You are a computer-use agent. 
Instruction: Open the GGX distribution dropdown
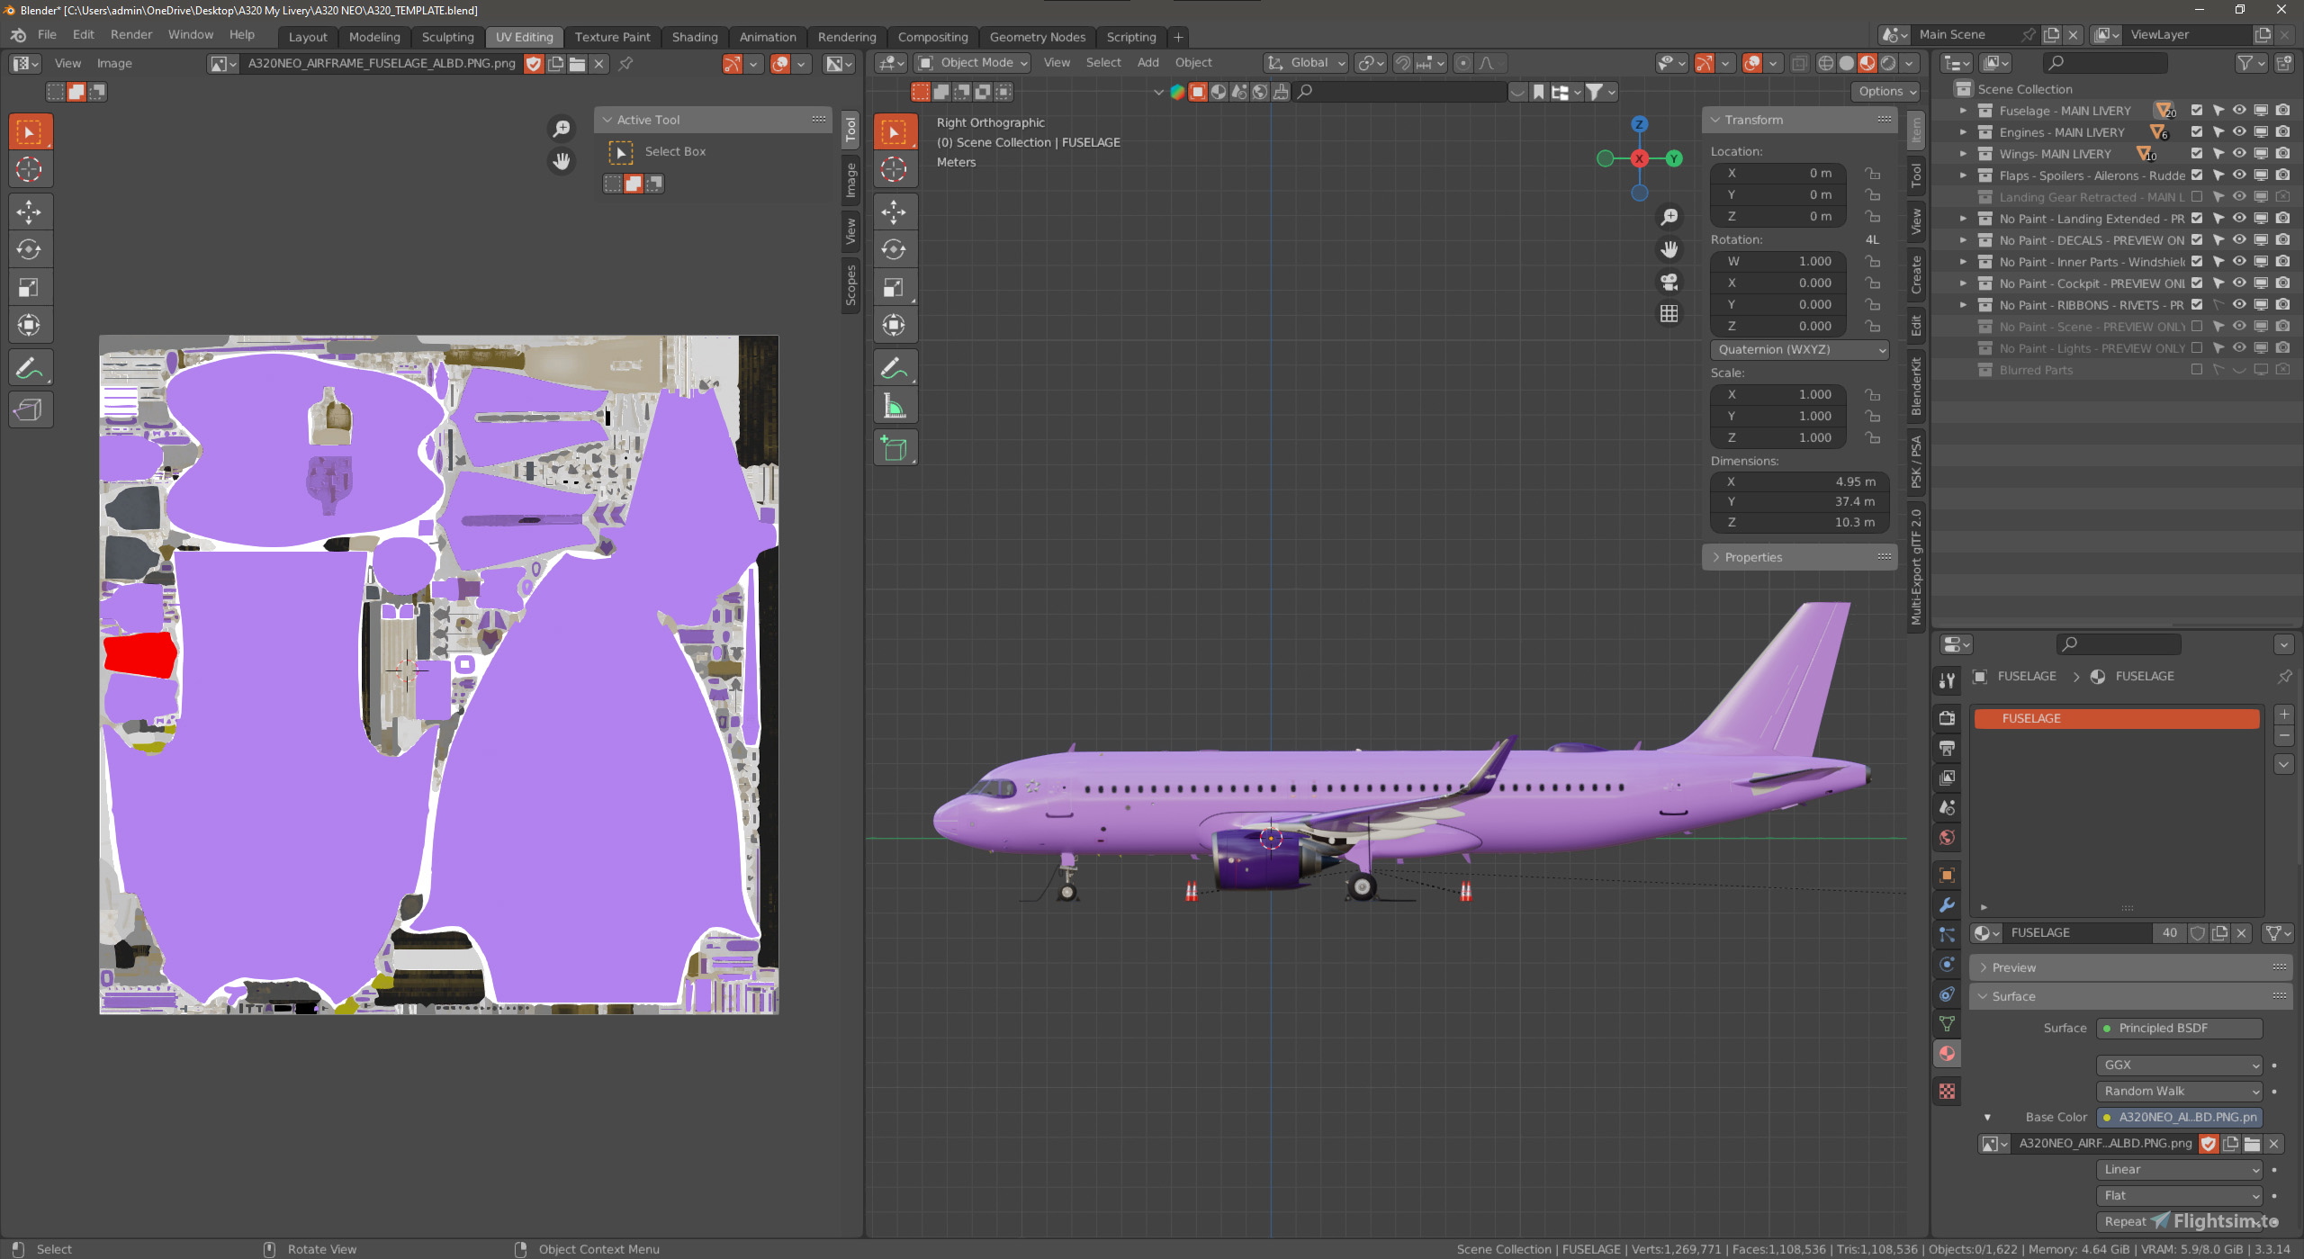click(2179, 1065)
